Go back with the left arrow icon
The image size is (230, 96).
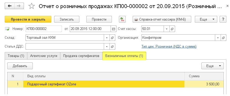tap(10, 6)
